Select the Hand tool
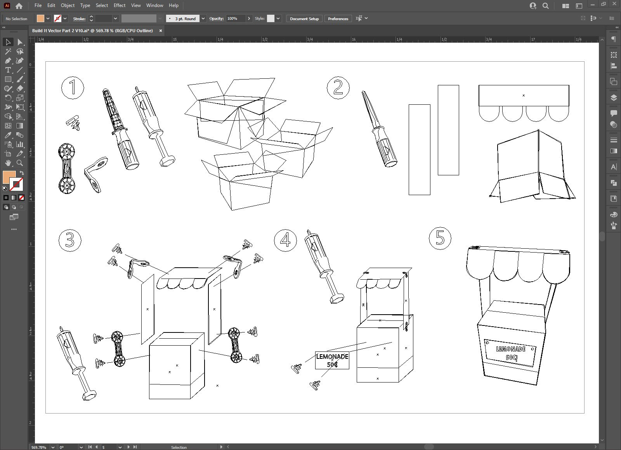This screenshot has width=621, height=450. (x=8, y=163)
